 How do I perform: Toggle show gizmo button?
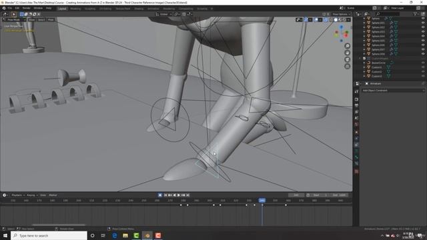tap(306, 20)
